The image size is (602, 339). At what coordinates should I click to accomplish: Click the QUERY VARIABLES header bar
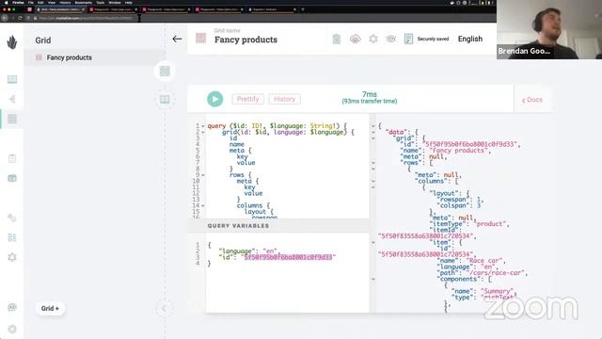(x=278, y=226)
